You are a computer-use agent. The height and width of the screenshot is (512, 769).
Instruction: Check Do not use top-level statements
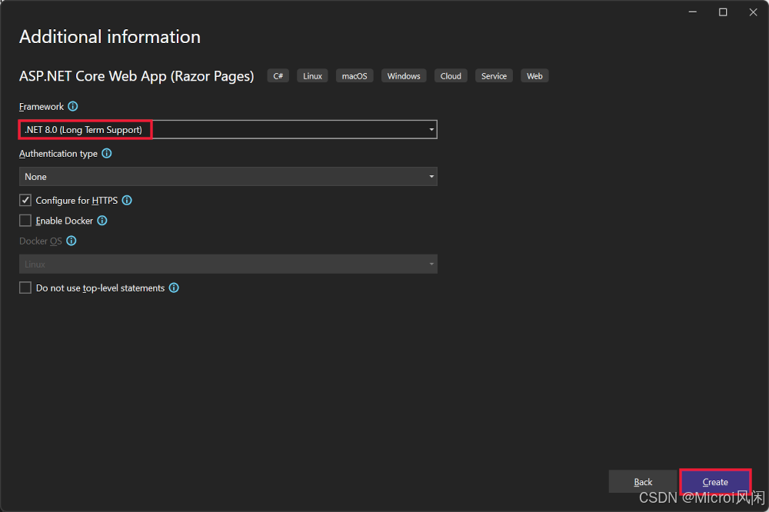click(x=25, y=288)
